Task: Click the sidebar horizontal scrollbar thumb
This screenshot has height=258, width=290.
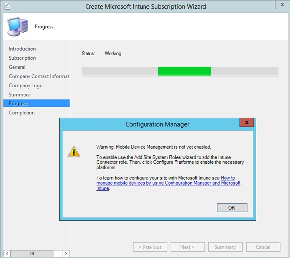Action: click(32, 253)
